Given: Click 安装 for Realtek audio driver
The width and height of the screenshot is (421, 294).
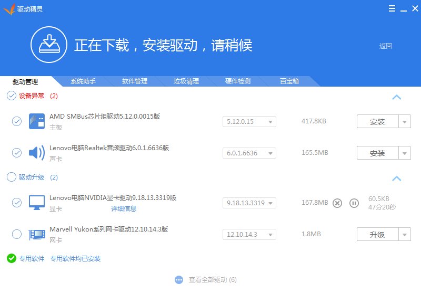Looking at the screenshot, I should (x=377, y=153).
